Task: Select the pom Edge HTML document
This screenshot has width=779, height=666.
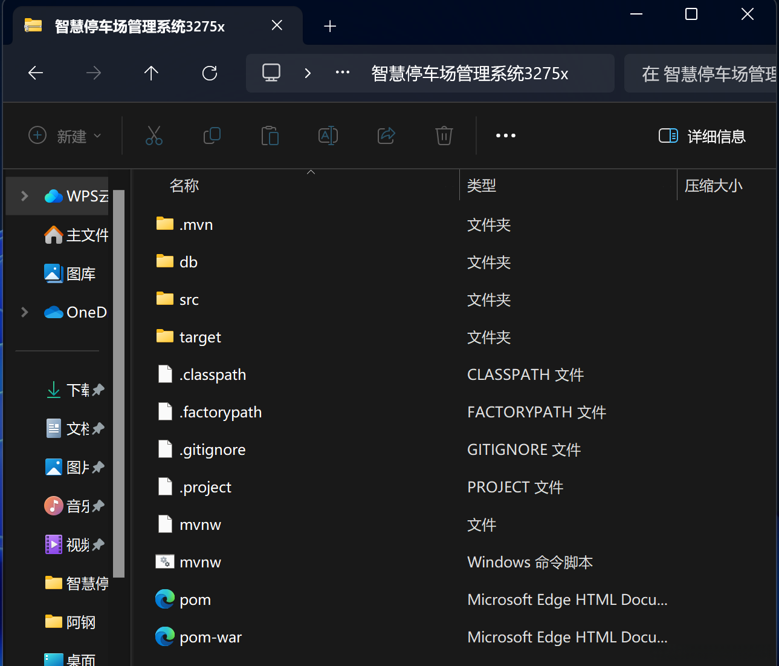Action: pyautogui.click(x=184, y=599)
